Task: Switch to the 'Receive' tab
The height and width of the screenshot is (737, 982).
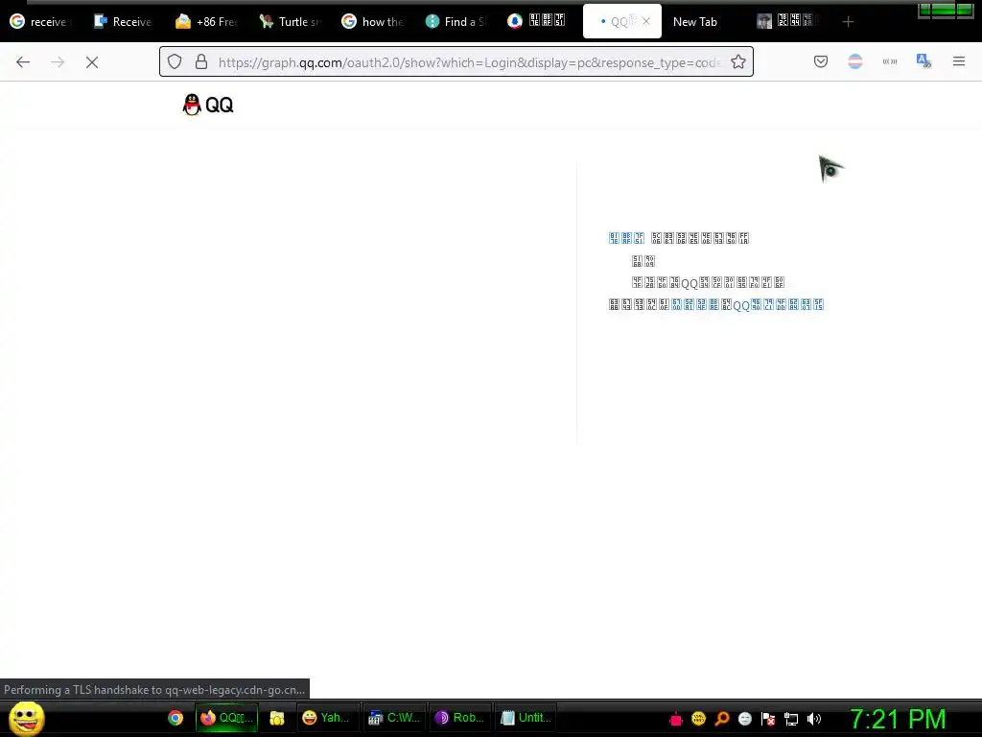Action: point(124,22)
